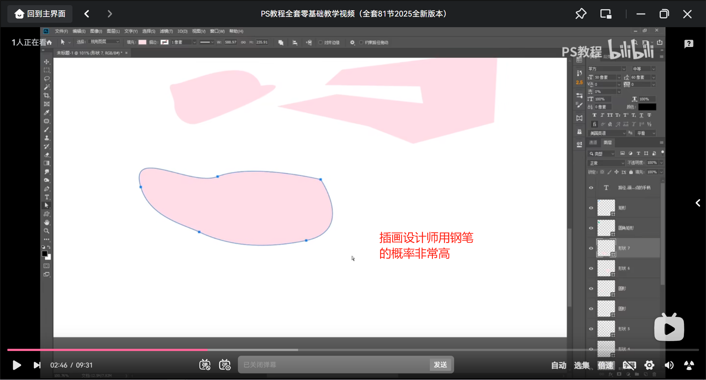Screen dimensions: 706x380
Task: Open the 倍速 playback speed option
Action: click(606, 365)
